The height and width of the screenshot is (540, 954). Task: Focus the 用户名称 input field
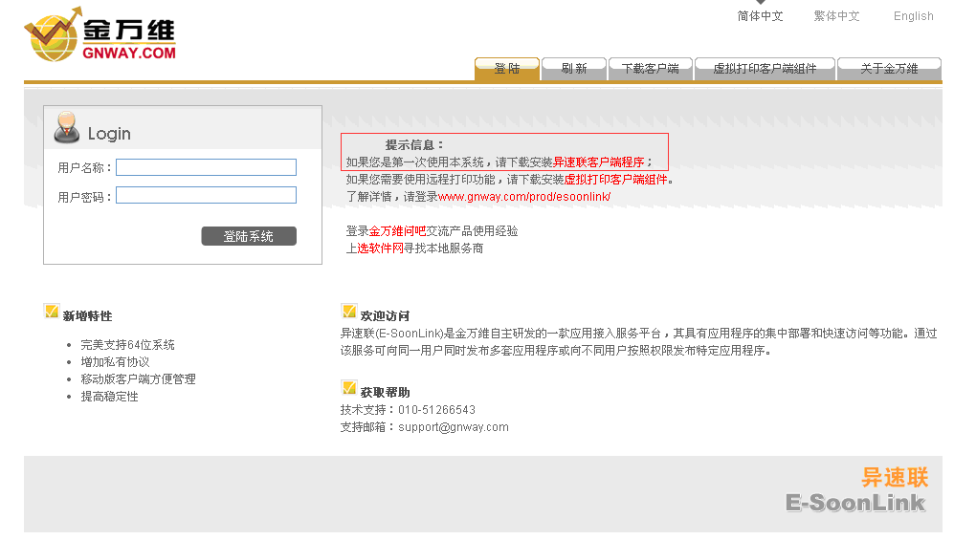point(207,167)
